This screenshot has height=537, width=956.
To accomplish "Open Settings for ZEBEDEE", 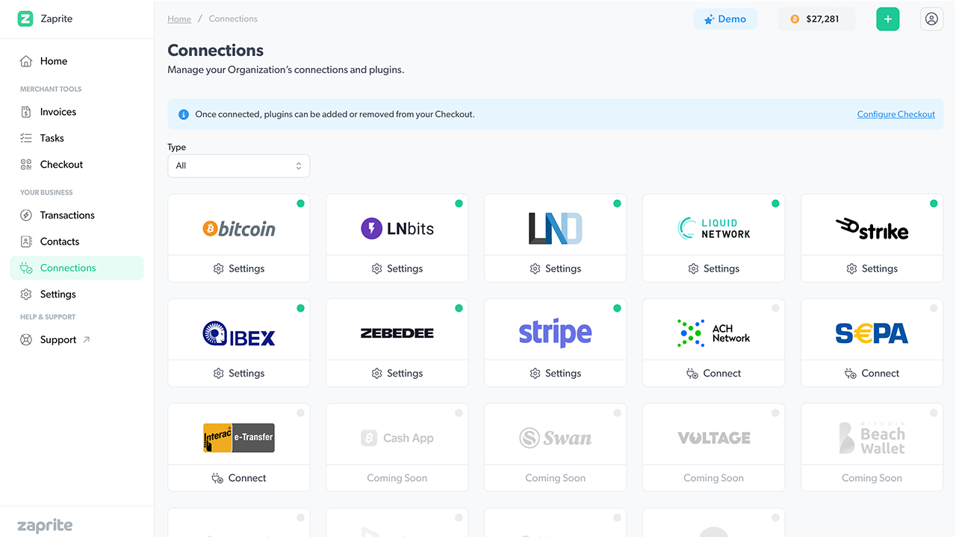I will point(397,373).
